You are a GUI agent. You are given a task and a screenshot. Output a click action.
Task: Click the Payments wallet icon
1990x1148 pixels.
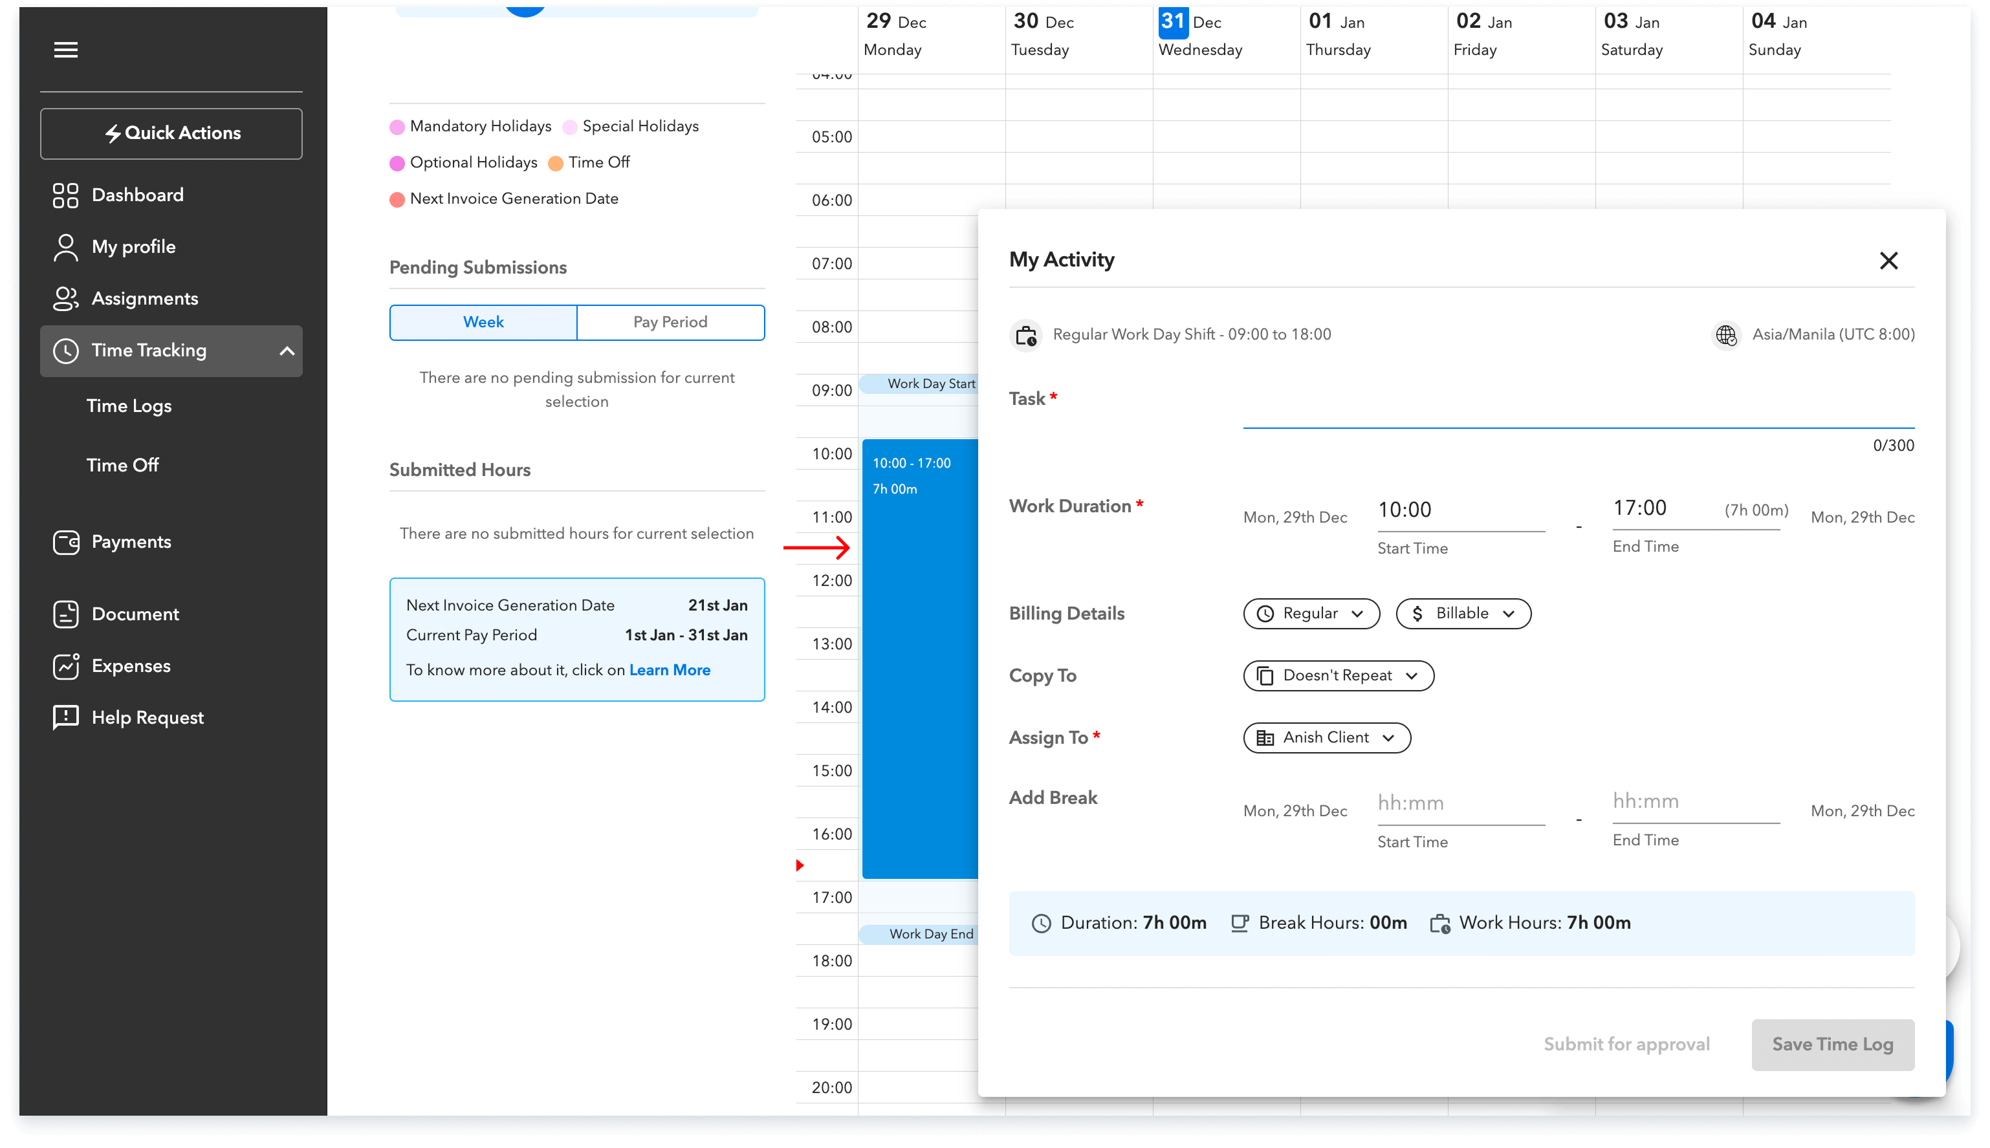pyautogui.click(x=65, y=543)
